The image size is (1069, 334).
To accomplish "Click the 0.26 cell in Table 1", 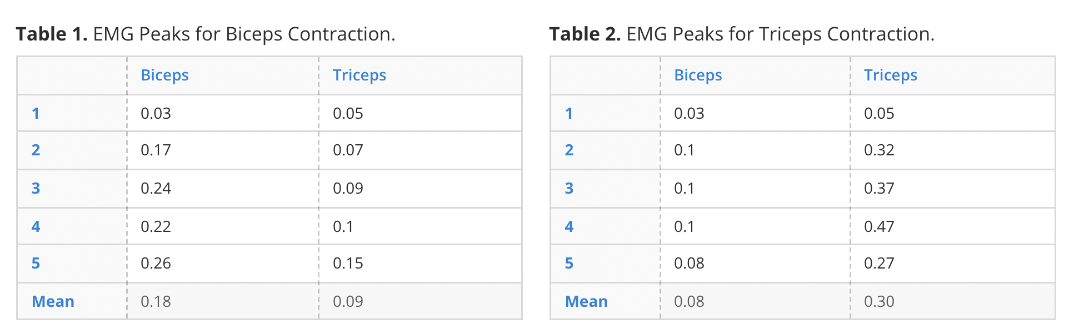I will coord(156,264).
